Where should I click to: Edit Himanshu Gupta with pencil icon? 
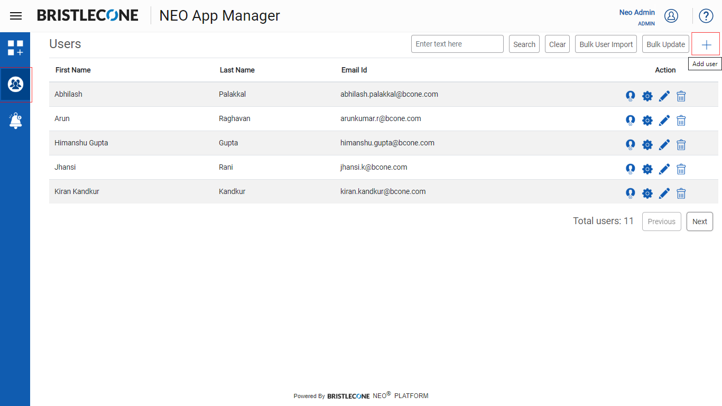pos(664,144)
